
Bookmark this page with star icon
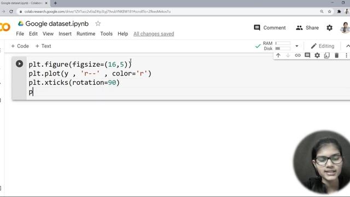(329, 11)
